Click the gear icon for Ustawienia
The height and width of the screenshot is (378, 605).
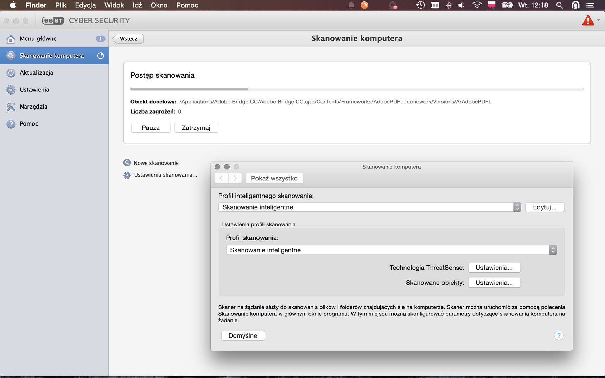pyautogui.click(x=11, y=90)
